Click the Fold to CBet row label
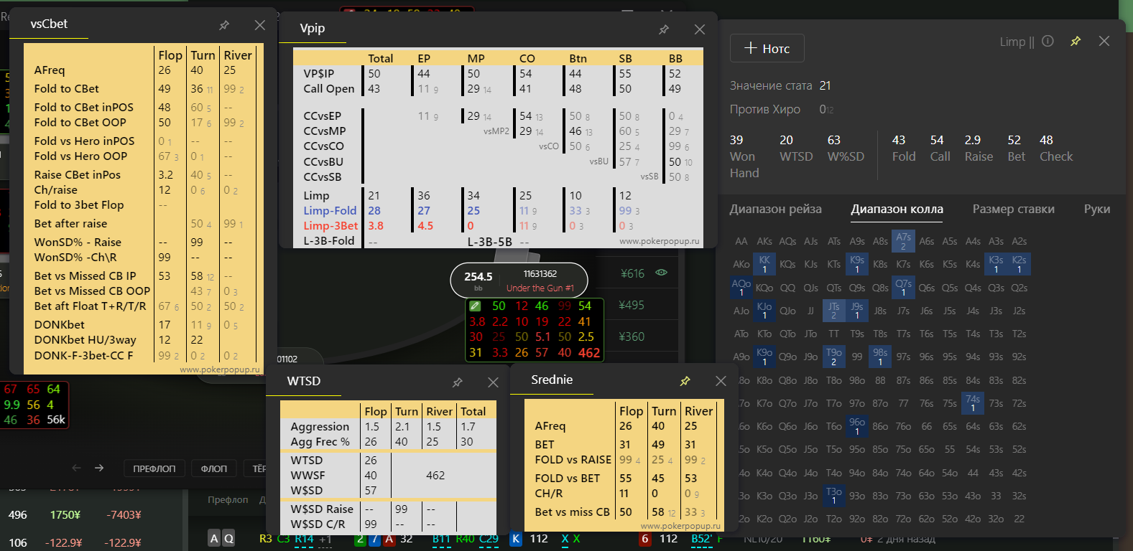This screenshot has width=1133, height=551. click(x=67, y=88)
